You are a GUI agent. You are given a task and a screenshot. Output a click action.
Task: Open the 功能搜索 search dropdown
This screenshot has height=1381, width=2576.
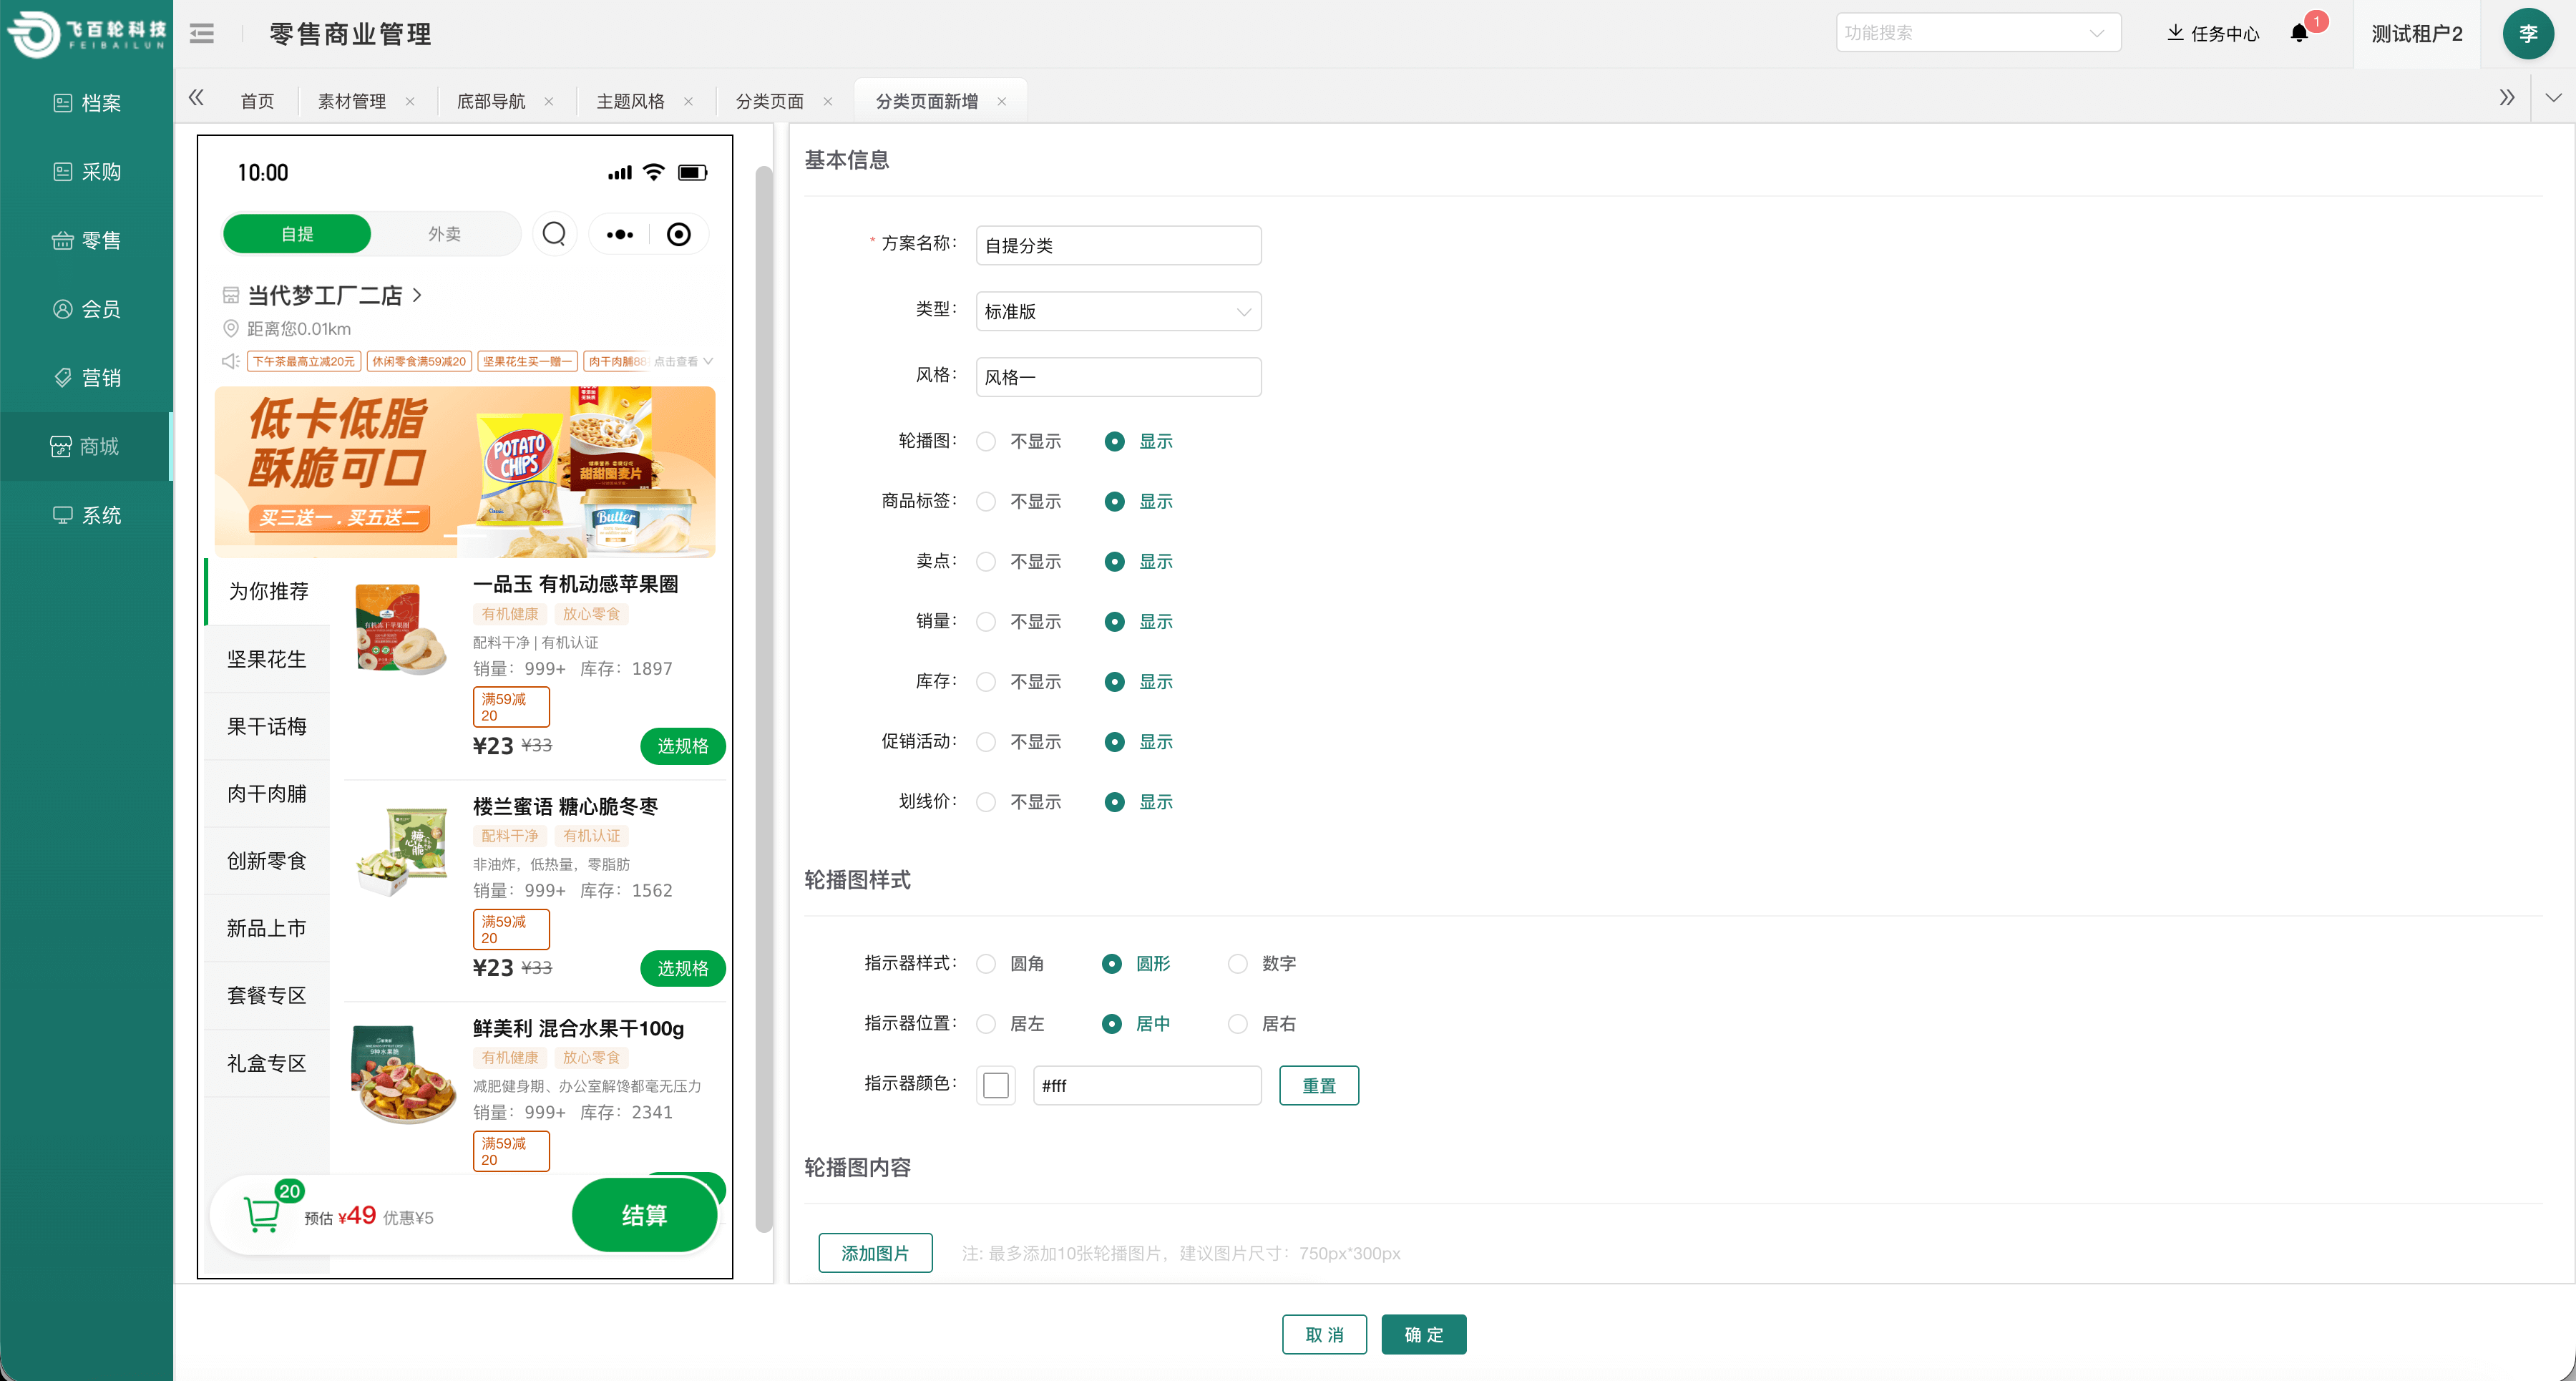point(1978,32)
